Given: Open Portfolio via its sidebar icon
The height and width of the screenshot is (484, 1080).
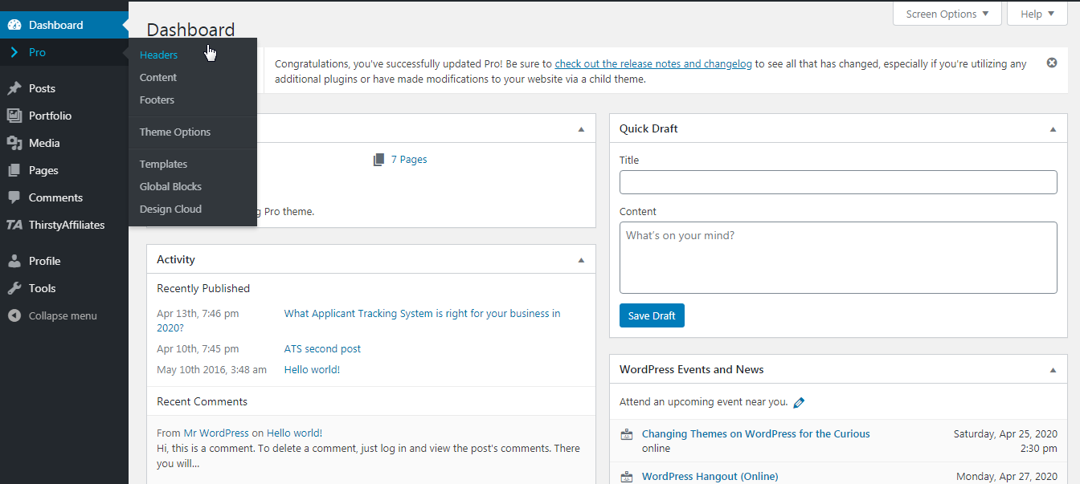Looking at the screenshot, I should coord(14,116).
